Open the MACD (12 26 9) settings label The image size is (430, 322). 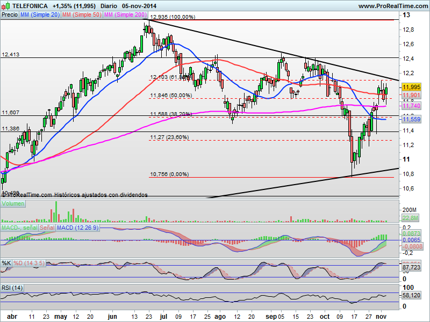click(x=77, y=228)
